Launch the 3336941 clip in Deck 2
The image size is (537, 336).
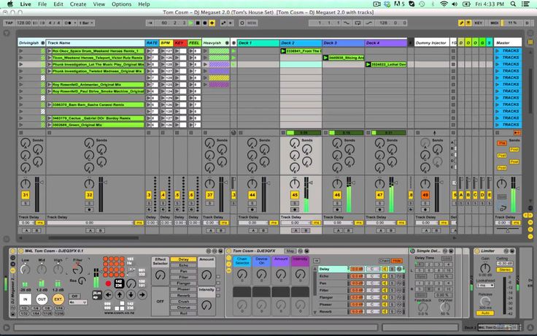pos(283,50)
